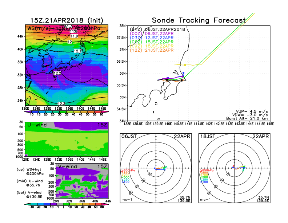Select the "Burst Alt= 21.0 km" value

[x=247, y=118]
